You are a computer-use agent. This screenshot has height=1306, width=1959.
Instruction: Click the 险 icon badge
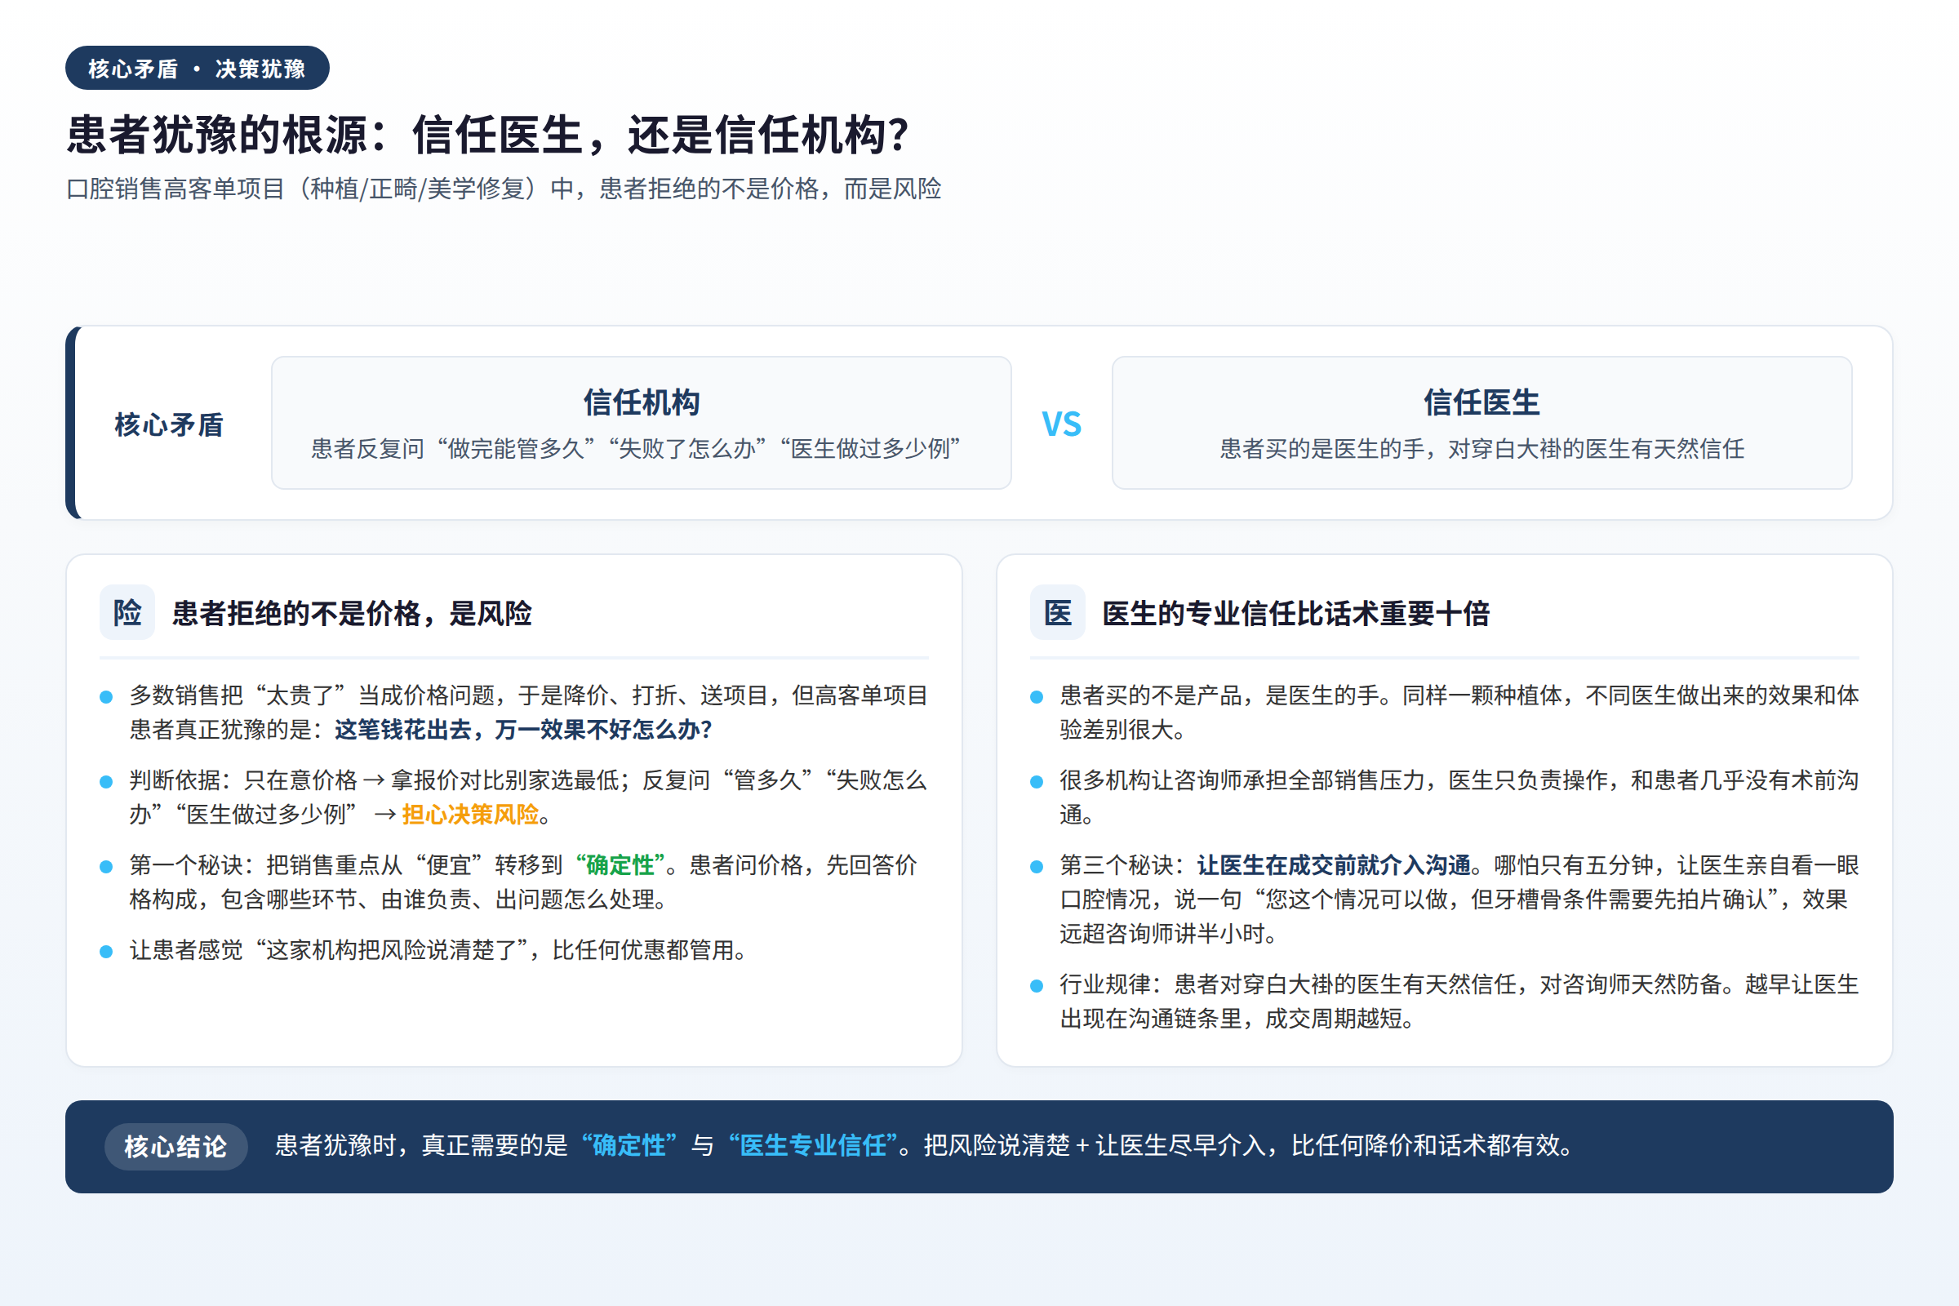[x=127, y=612]
